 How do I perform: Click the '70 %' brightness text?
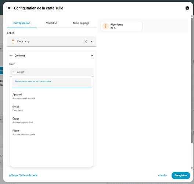(x=113, y=28)
